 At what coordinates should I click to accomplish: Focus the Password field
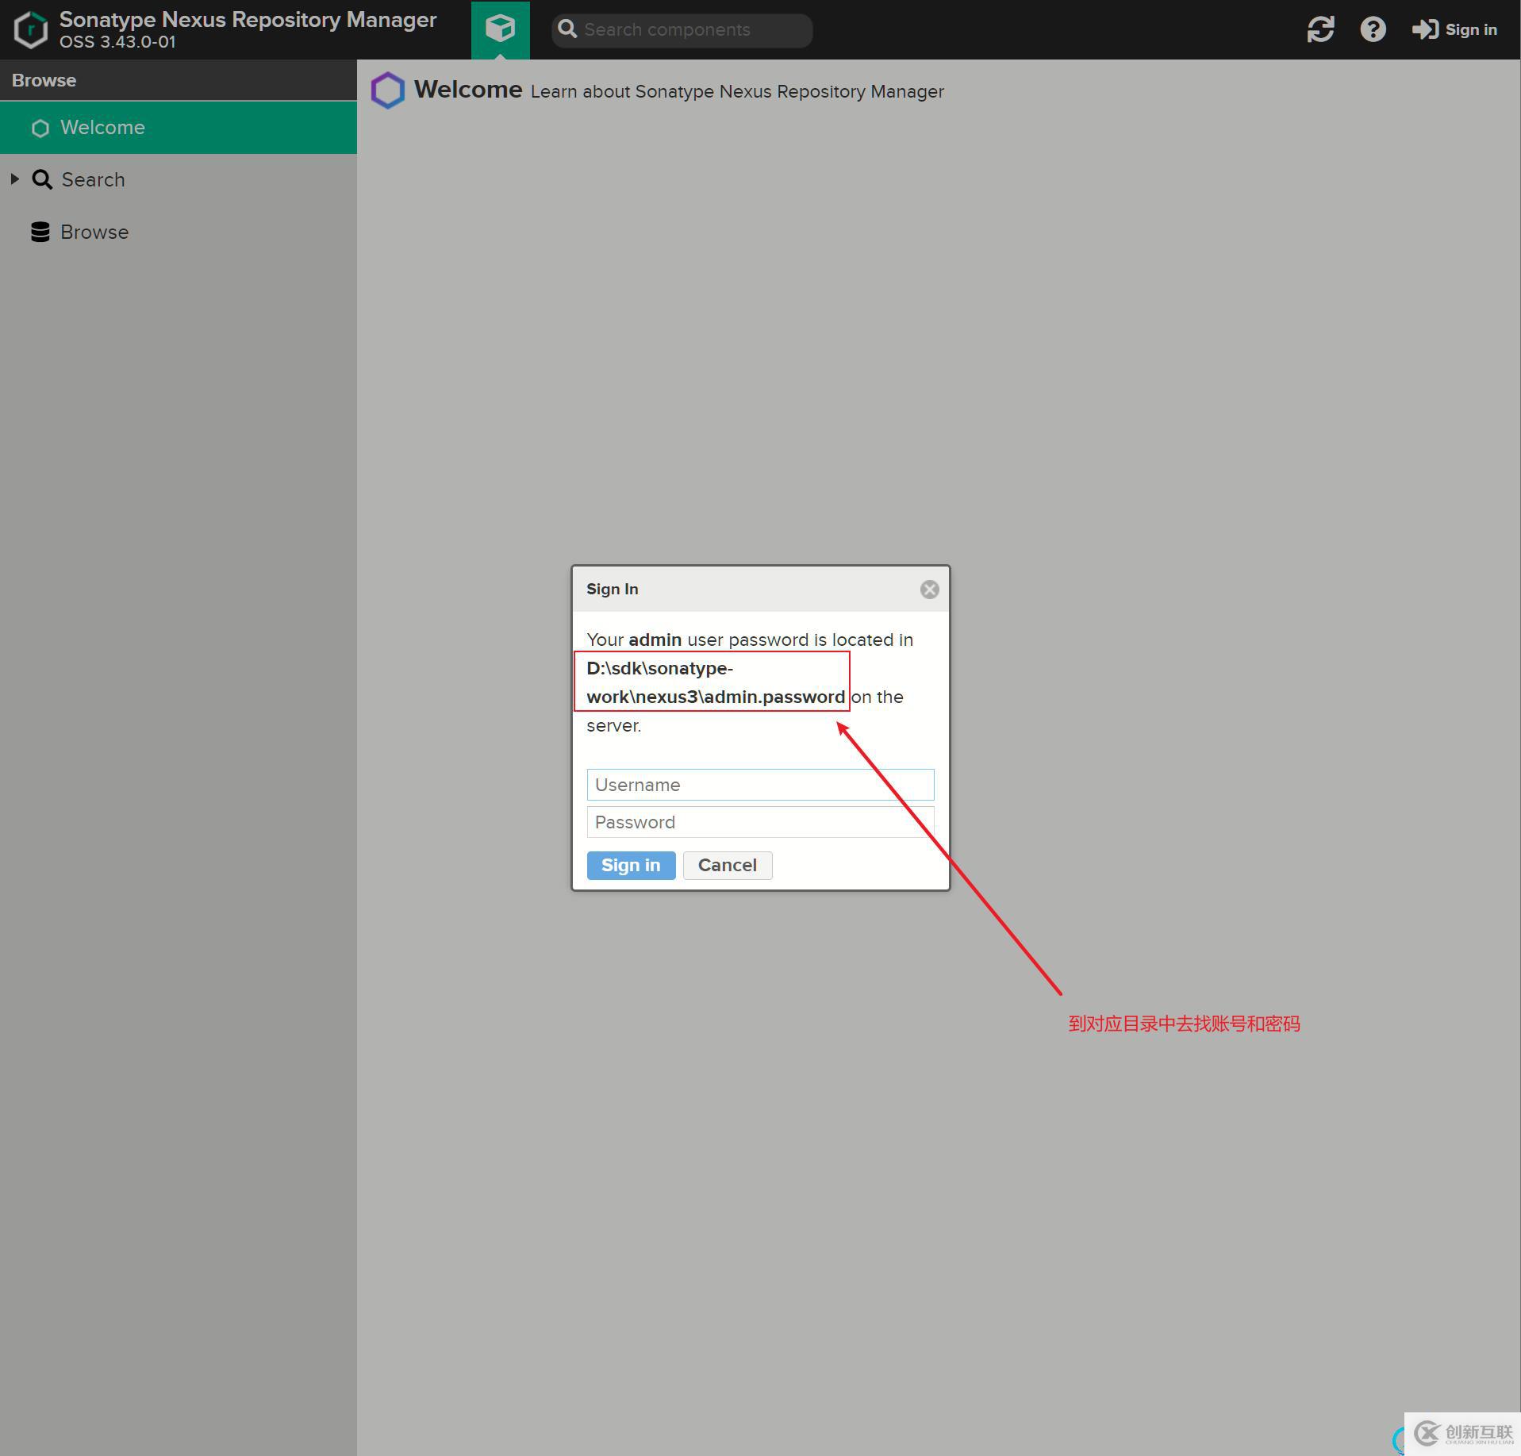[760, 822]
